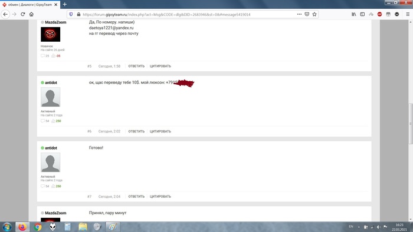This screenshot has width=413, height=232.
Task: Click the browser forward arrow
Action: (14, 14)
